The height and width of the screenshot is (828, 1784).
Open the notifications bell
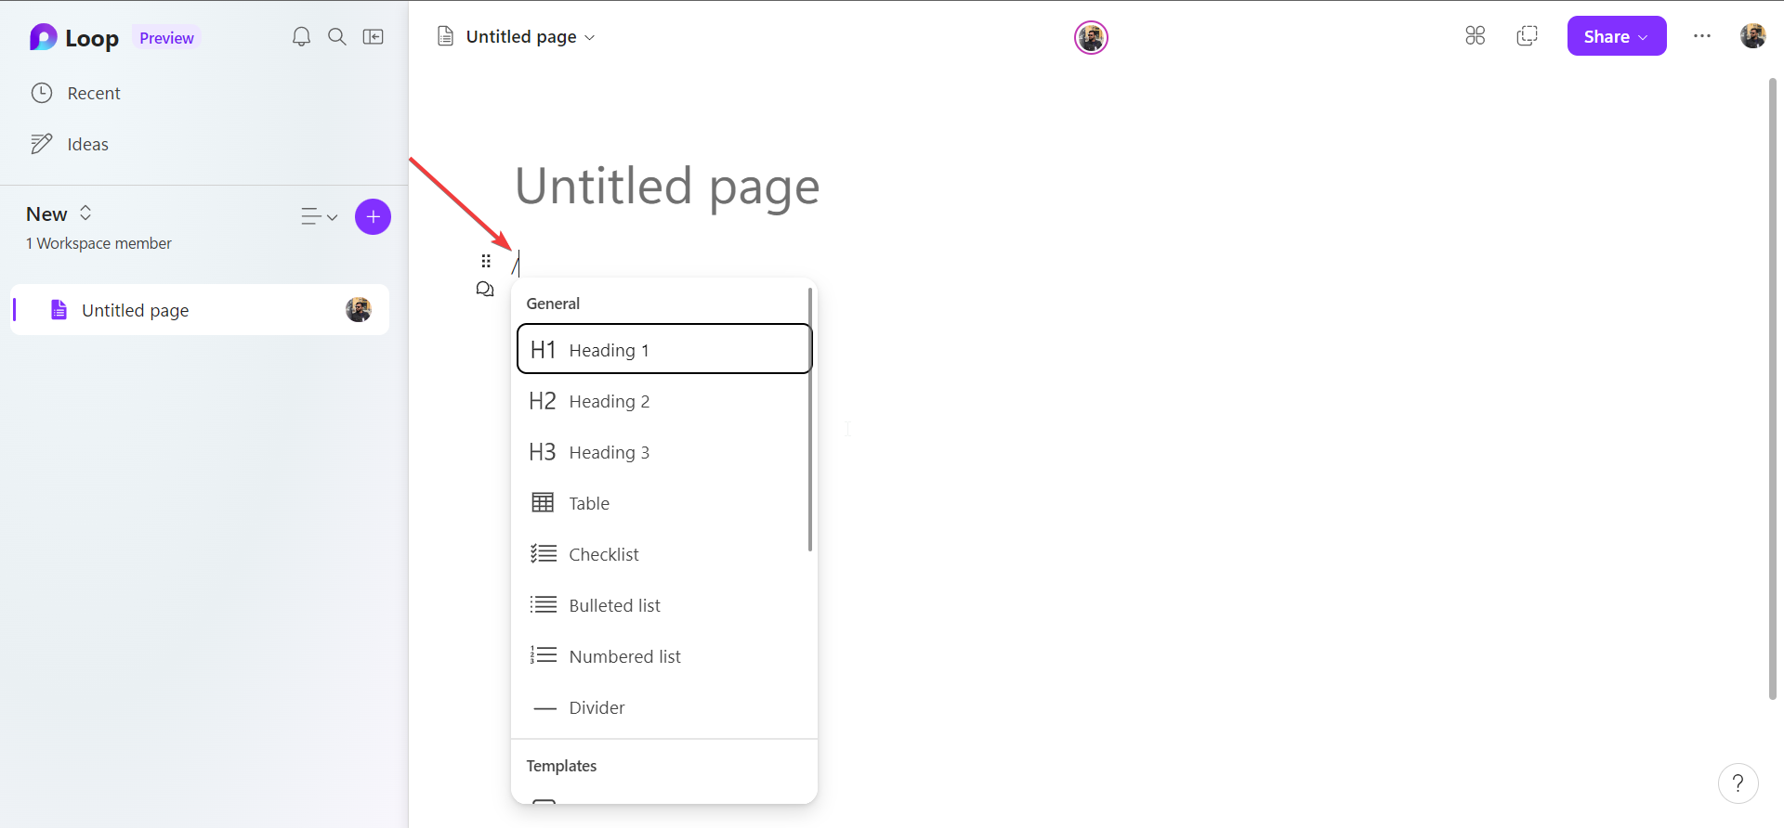[x=301, y=37]
